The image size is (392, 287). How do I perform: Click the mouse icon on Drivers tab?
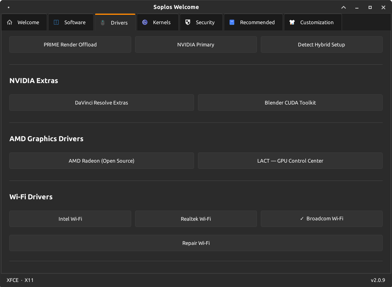103,23
